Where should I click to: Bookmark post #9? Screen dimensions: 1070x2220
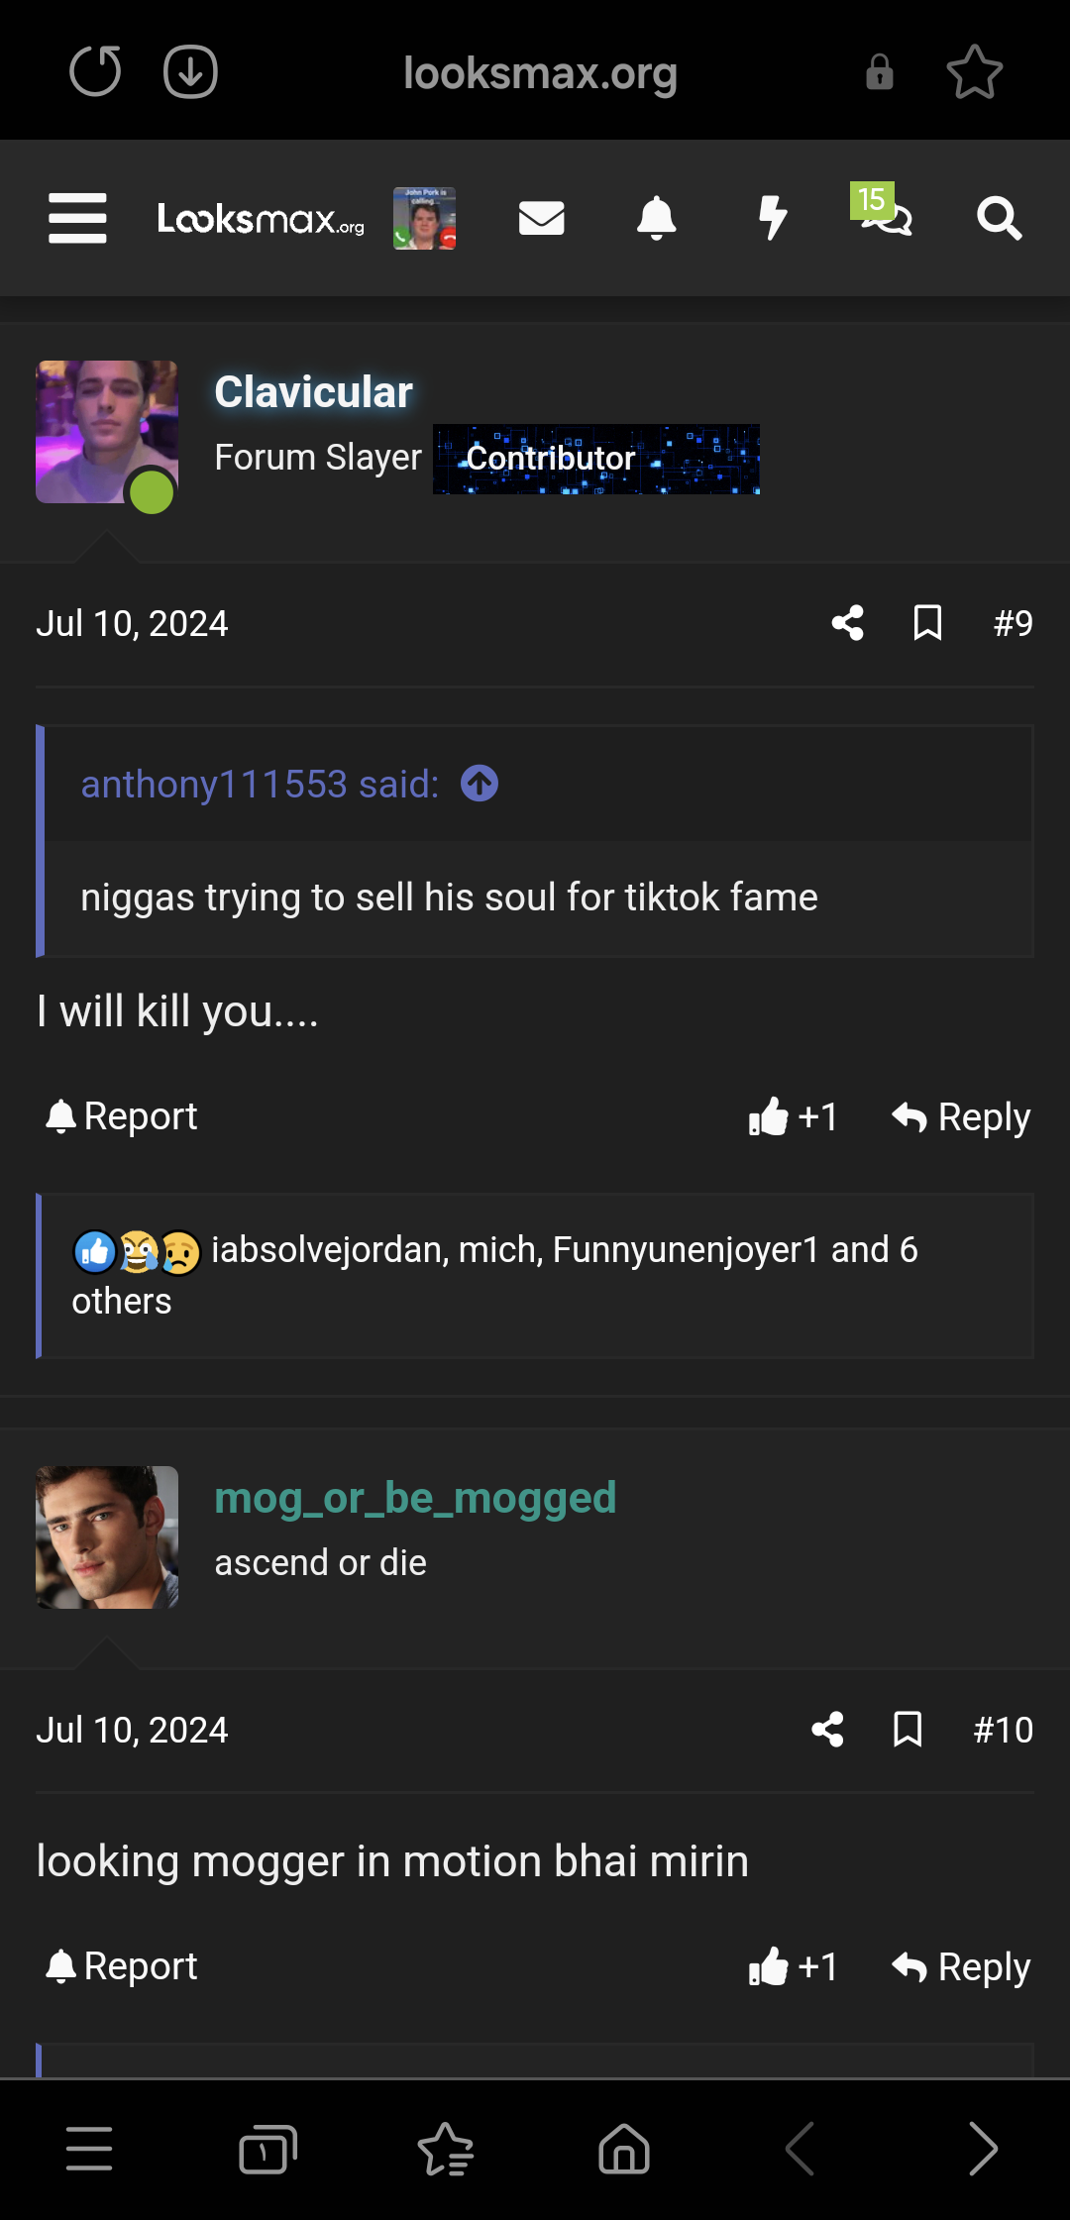click(927, 623)
